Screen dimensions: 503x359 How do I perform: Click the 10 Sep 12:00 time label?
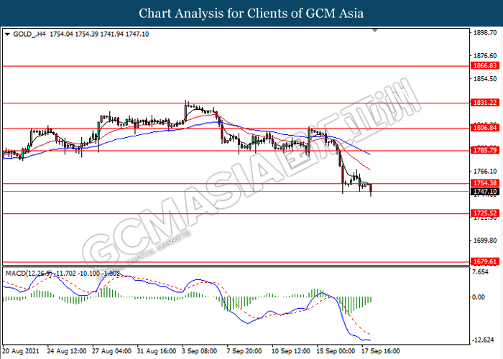tap(291, 351)
